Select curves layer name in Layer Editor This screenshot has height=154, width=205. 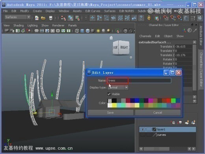(x=162, y=135)
